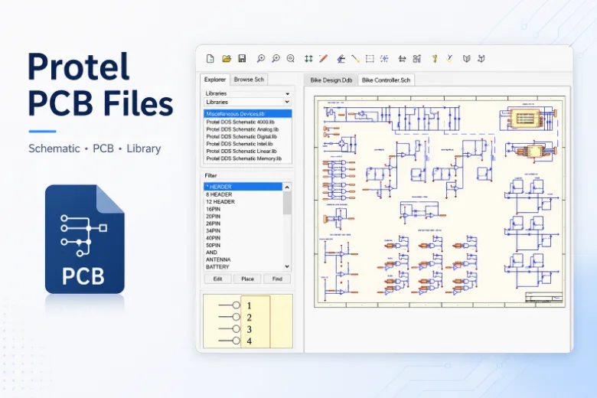Select 26PIN component
Viewport: 597px width, 398px height.
pos(243,223)
